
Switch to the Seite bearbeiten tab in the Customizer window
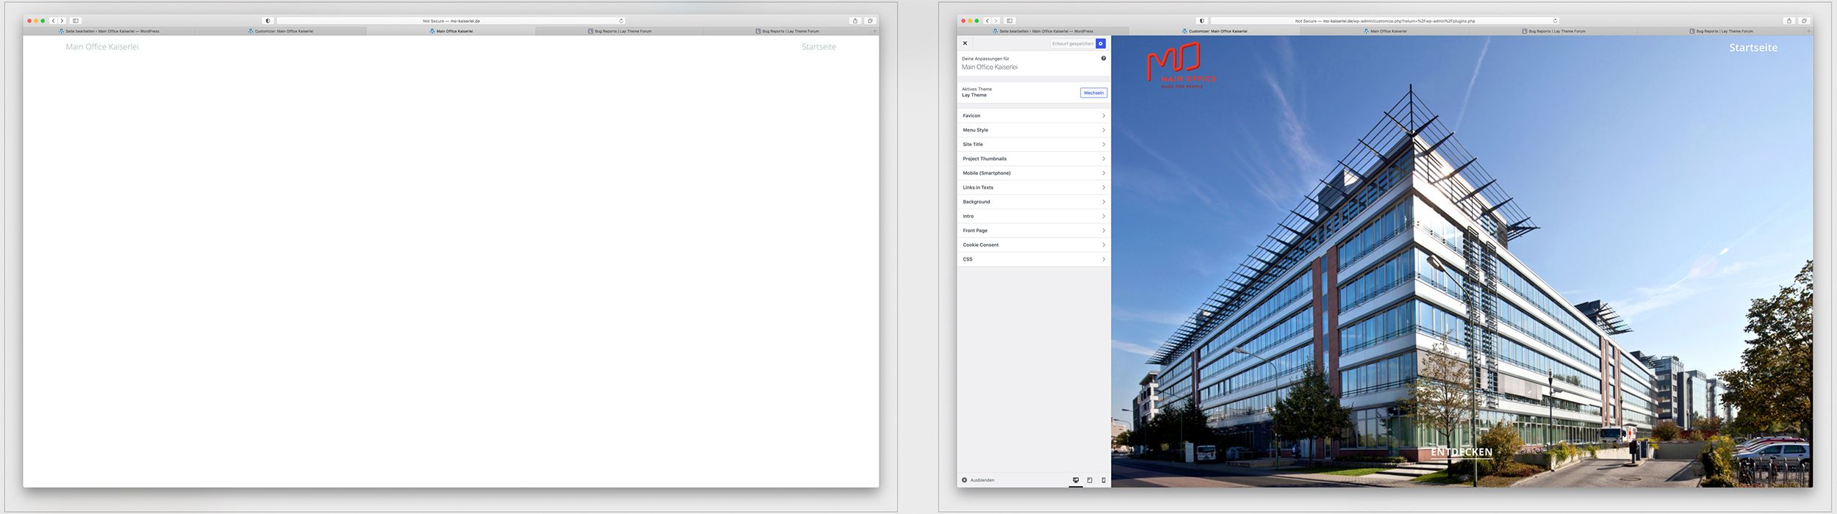coord(1043,32)
